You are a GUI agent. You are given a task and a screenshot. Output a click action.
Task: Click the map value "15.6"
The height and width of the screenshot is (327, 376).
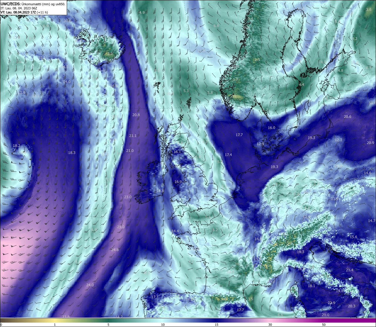[x=353, y=237]
